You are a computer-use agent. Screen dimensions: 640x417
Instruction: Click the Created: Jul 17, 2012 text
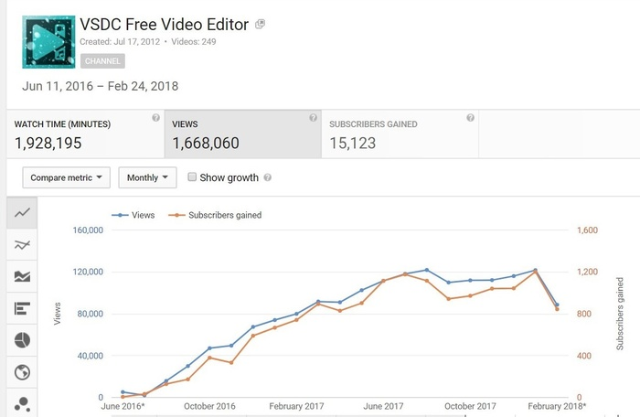(x=120, y=42)
